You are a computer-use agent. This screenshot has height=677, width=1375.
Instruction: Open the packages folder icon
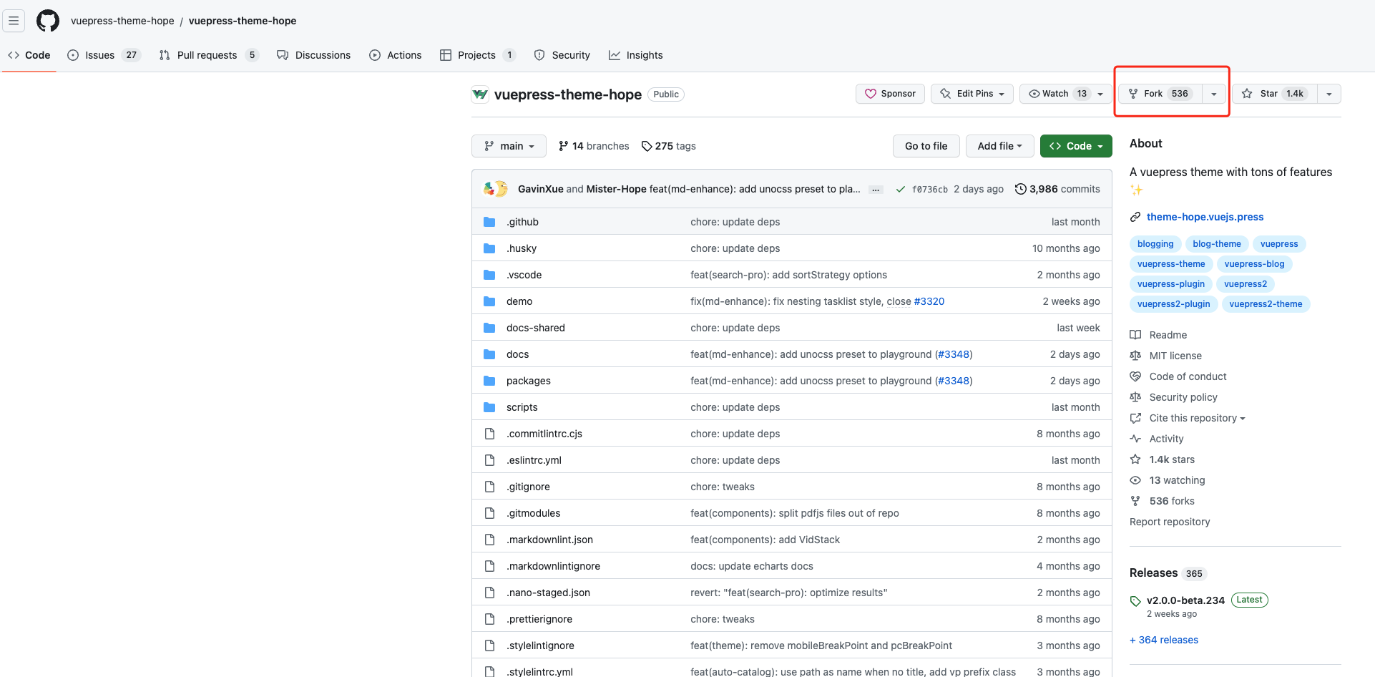click(489, 381)
